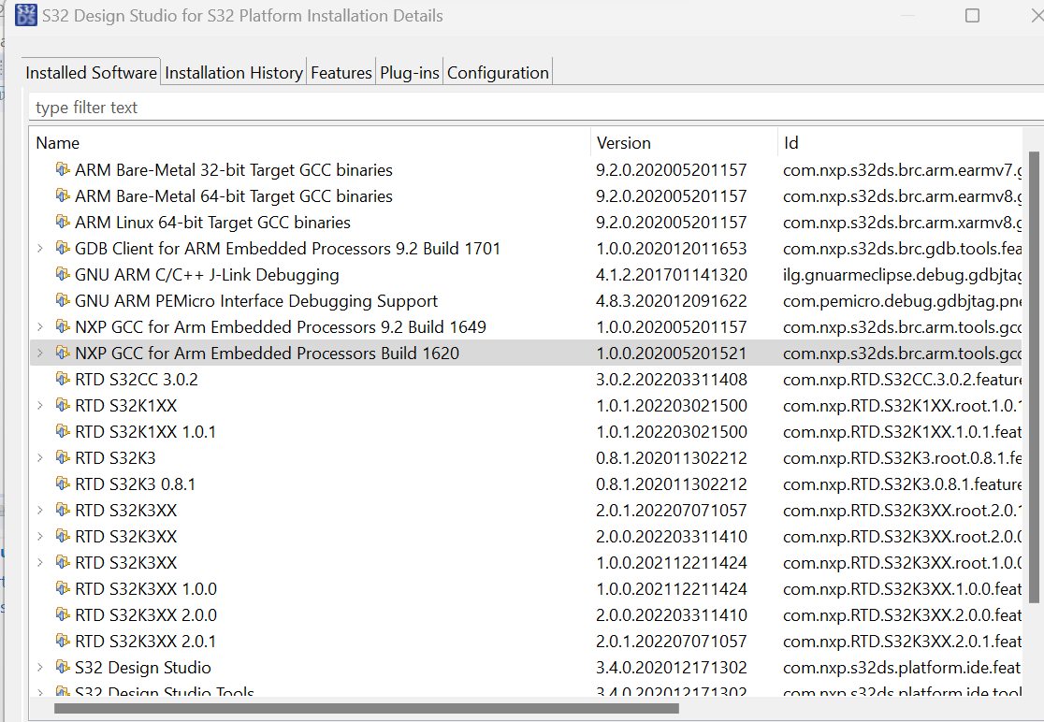Click the RTD S32K1XX 1.0.1 feature icon
The height and width of the screenshot is (722, 1044).
tap(63, 431)
